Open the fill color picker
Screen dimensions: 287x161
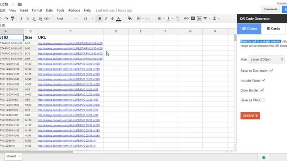[130, 18]
